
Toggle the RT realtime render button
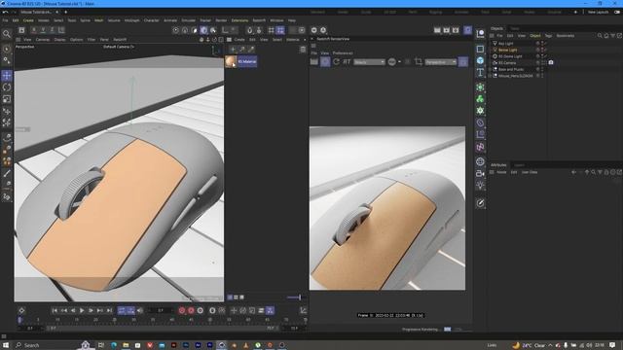click(347, 62)
